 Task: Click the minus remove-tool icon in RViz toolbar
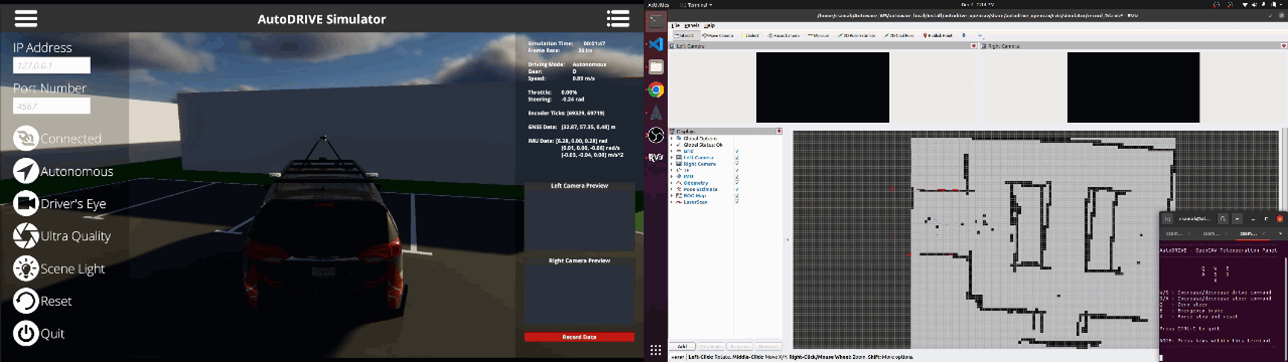(980, 35)
